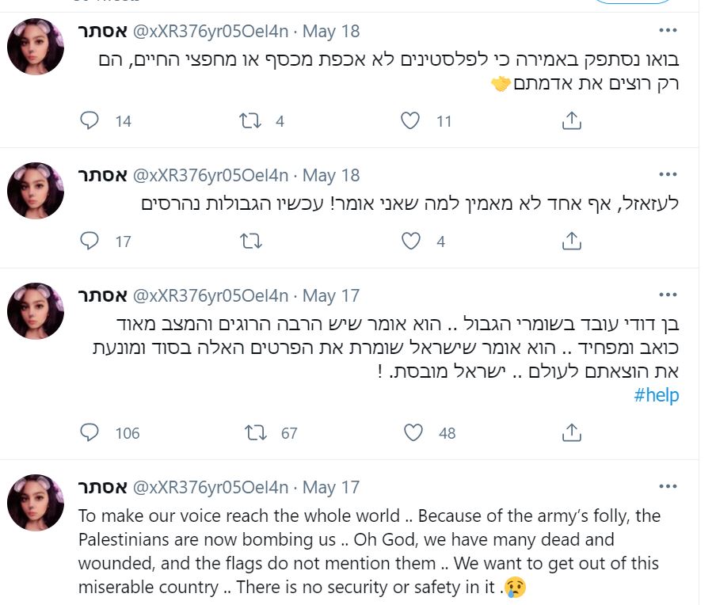
Task: Open more options on second May 18 tweet
Action: (x=668, y=174)
